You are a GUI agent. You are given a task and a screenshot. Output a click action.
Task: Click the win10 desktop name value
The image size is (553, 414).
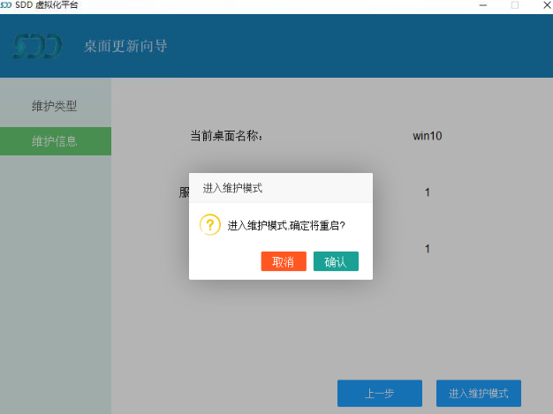click(x=428, y=136)
